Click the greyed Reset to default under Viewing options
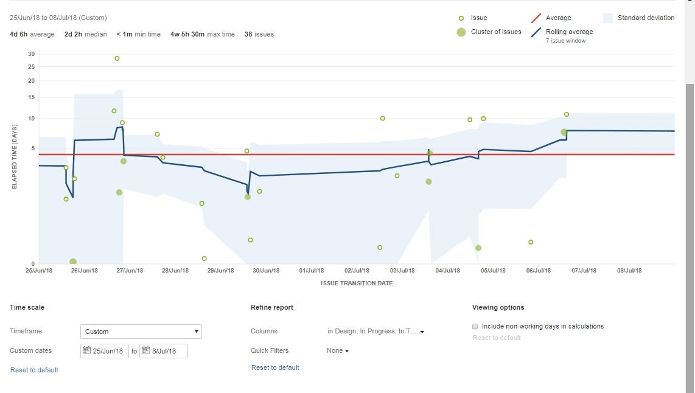695x393 pixels. tap(497, 338)
